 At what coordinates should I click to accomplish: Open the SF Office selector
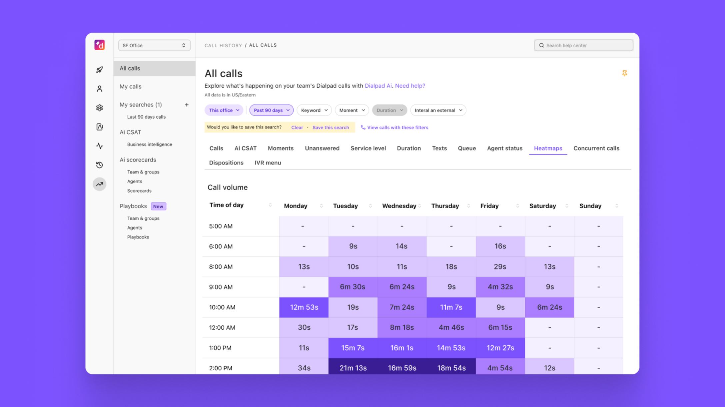point(154,45)
